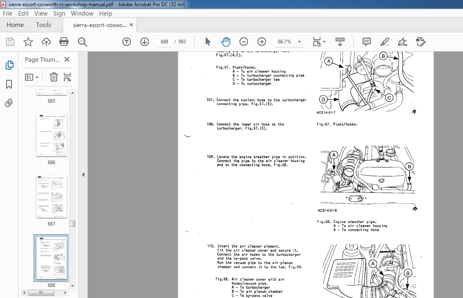The image size is (463, 298).
Task: Edit the page number field 688
Action: click(x=164, y=42)
